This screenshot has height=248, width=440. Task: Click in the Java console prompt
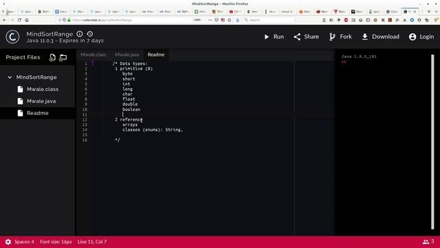[x=344, y=62]
